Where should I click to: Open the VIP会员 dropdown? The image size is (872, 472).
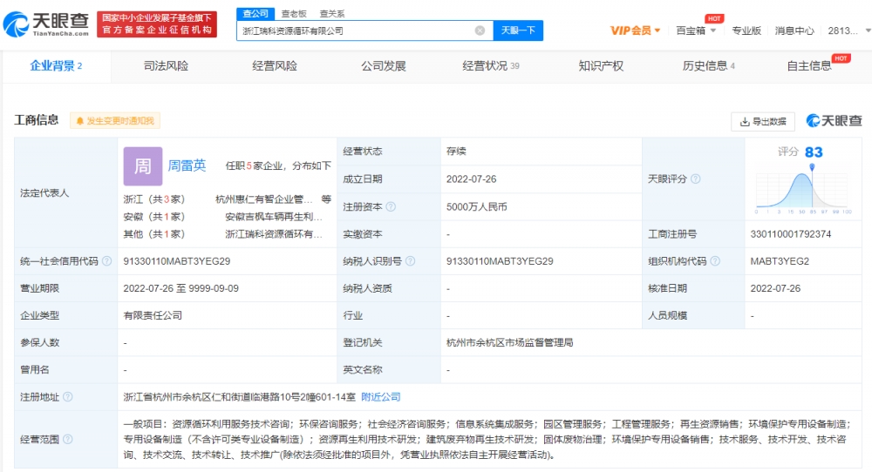[635, 30]
